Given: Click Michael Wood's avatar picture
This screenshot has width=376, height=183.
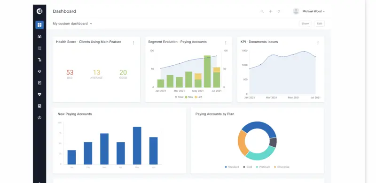Looking at the screenshot, I should point(296,11).
